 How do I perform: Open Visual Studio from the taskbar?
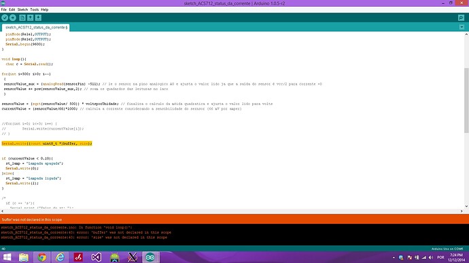click(x=97, y=257)
